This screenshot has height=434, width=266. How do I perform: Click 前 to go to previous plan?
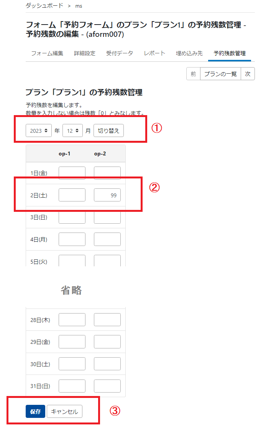[x=193, y=74]
